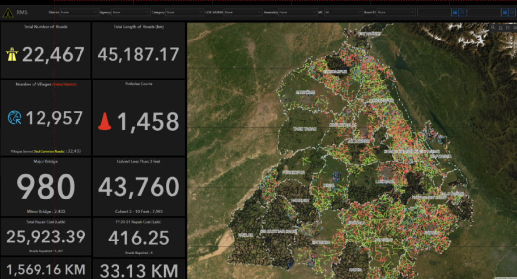Open the second date field's clock picker

pyautogui.click(x=512, y=12)
